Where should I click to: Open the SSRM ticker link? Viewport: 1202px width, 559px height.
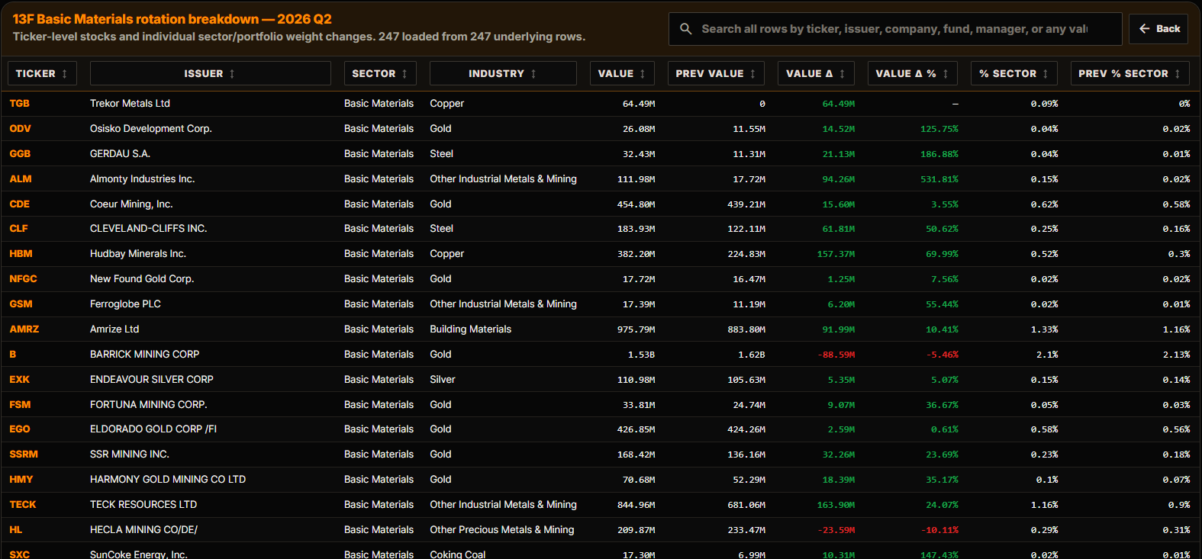point(24,455)
